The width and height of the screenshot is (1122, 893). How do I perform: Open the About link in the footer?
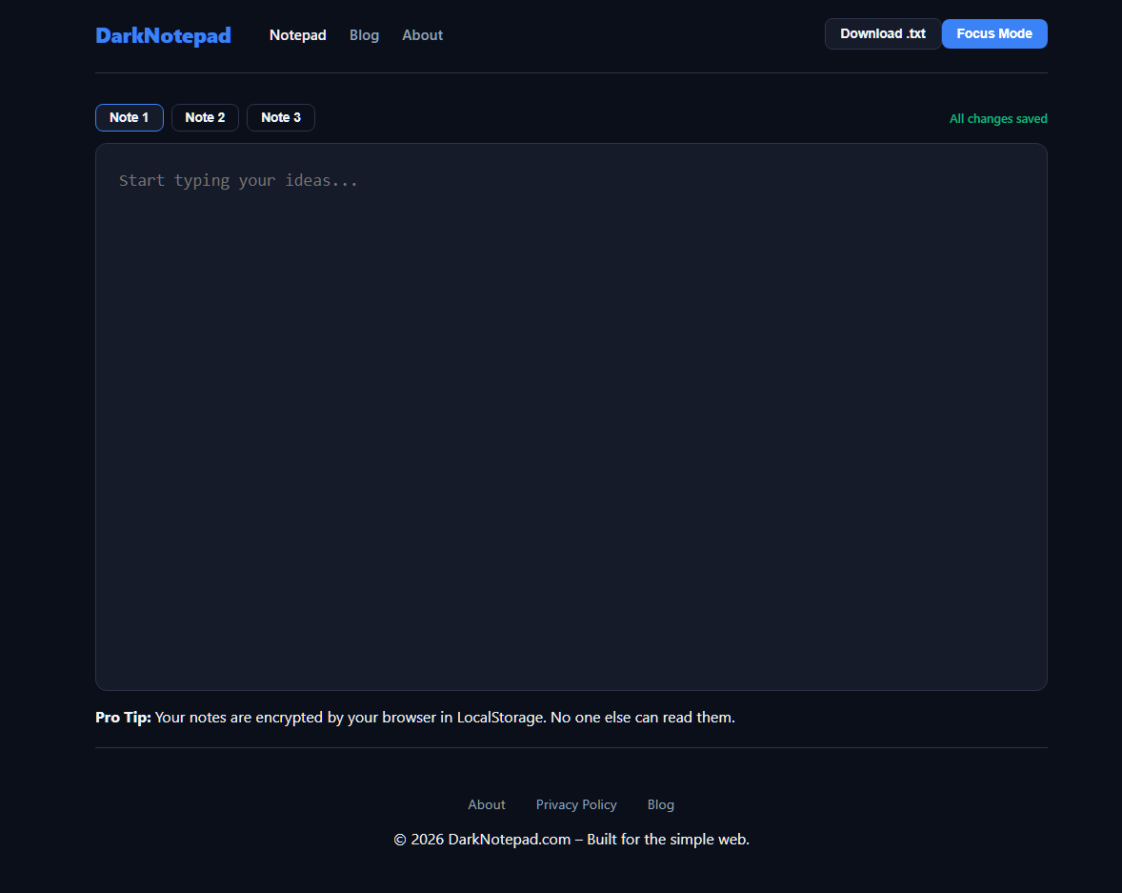(x=486, y=804)
